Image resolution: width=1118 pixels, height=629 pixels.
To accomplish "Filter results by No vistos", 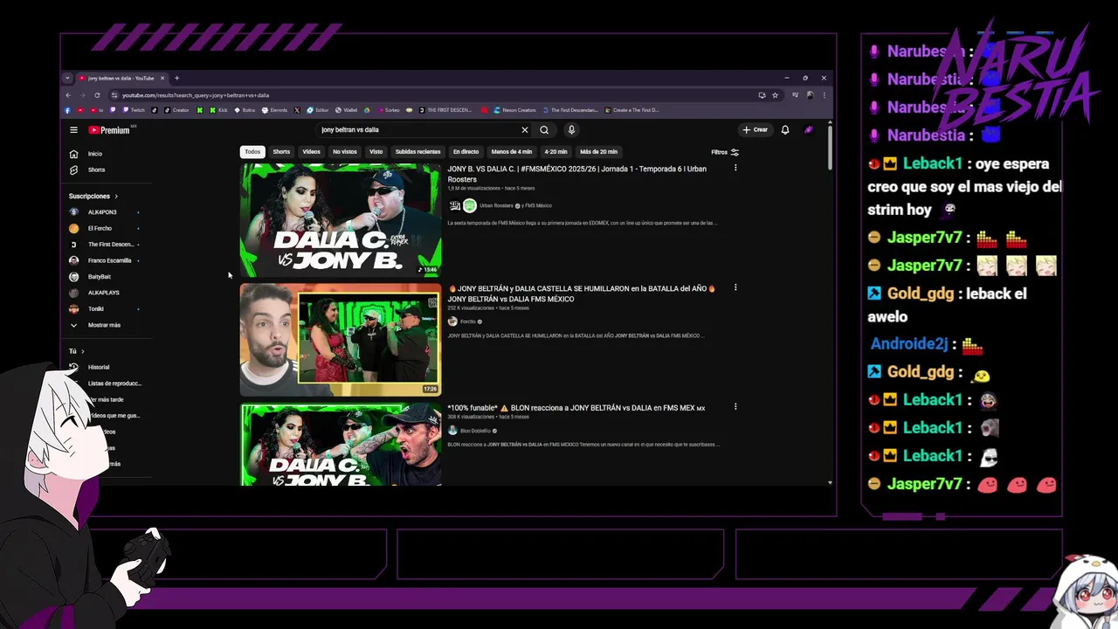I will click(345, 152).
